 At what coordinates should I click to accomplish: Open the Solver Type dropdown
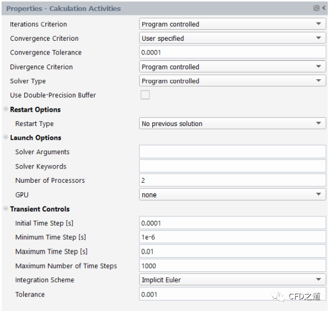(x=232, y=81)
